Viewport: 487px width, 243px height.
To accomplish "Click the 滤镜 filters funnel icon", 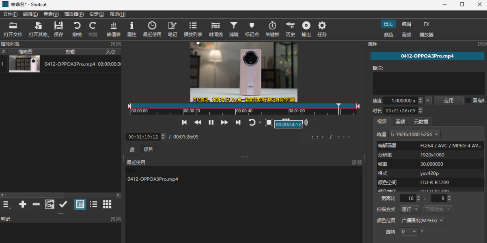I will pos(234,29).
